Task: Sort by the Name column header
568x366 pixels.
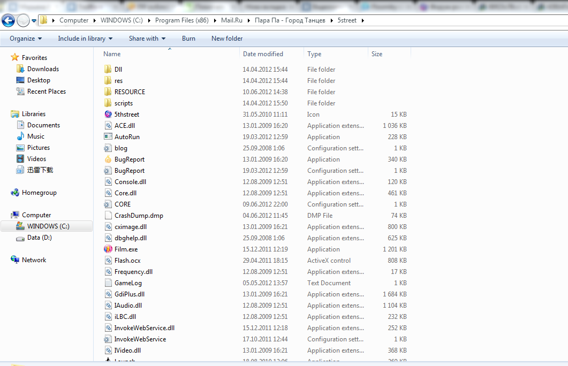Action: point(112,54)
